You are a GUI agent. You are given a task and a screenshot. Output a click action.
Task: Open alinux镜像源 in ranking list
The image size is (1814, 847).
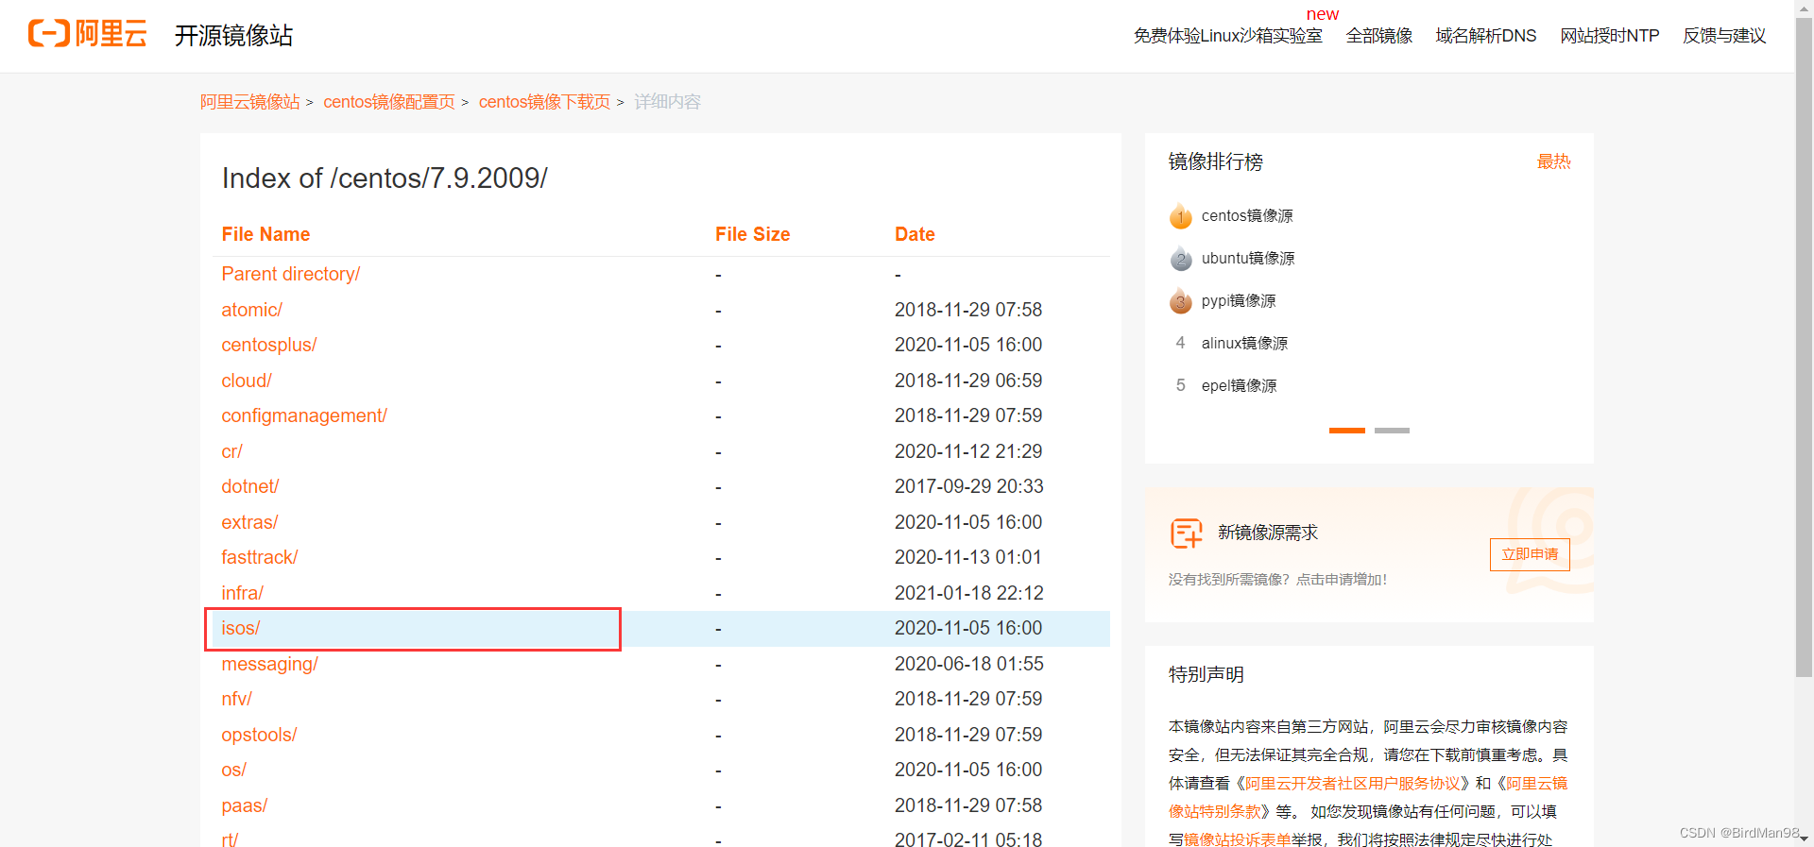[x=1244, y=344]
